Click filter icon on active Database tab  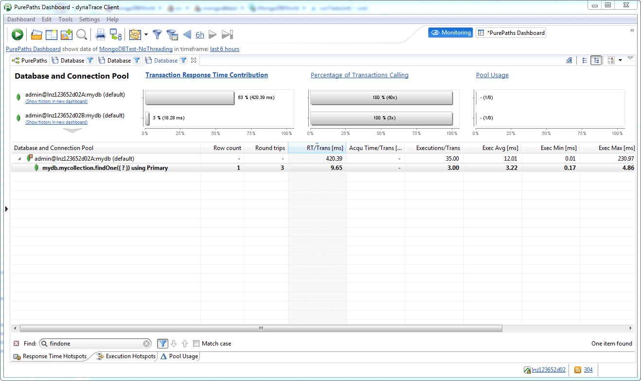click(183, 61)
